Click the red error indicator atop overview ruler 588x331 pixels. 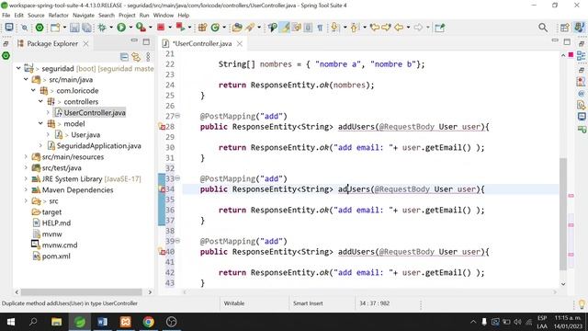pyautogui.click(x=571, y=55)
